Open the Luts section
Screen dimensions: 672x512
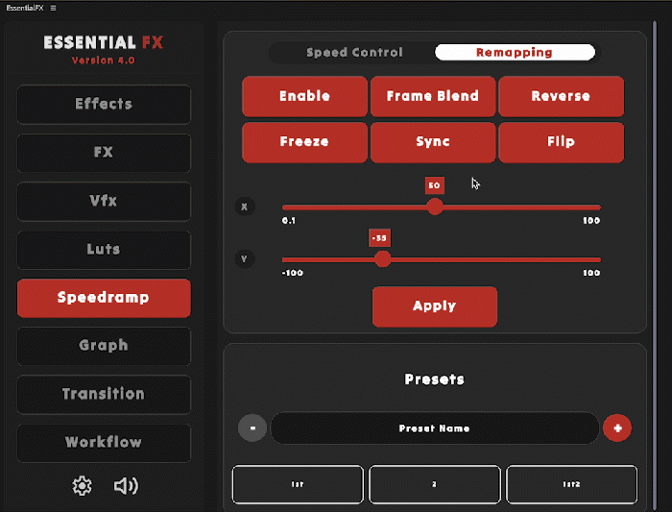tap(104, 250)
